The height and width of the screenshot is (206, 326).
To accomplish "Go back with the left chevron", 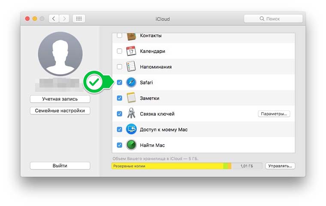I will tap(54, 19).
